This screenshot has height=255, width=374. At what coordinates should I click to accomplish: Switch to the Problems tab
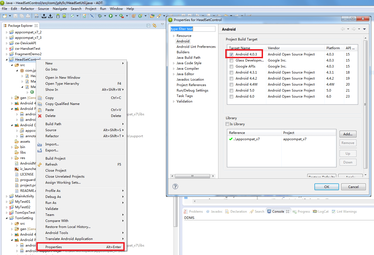pos(193,212)
